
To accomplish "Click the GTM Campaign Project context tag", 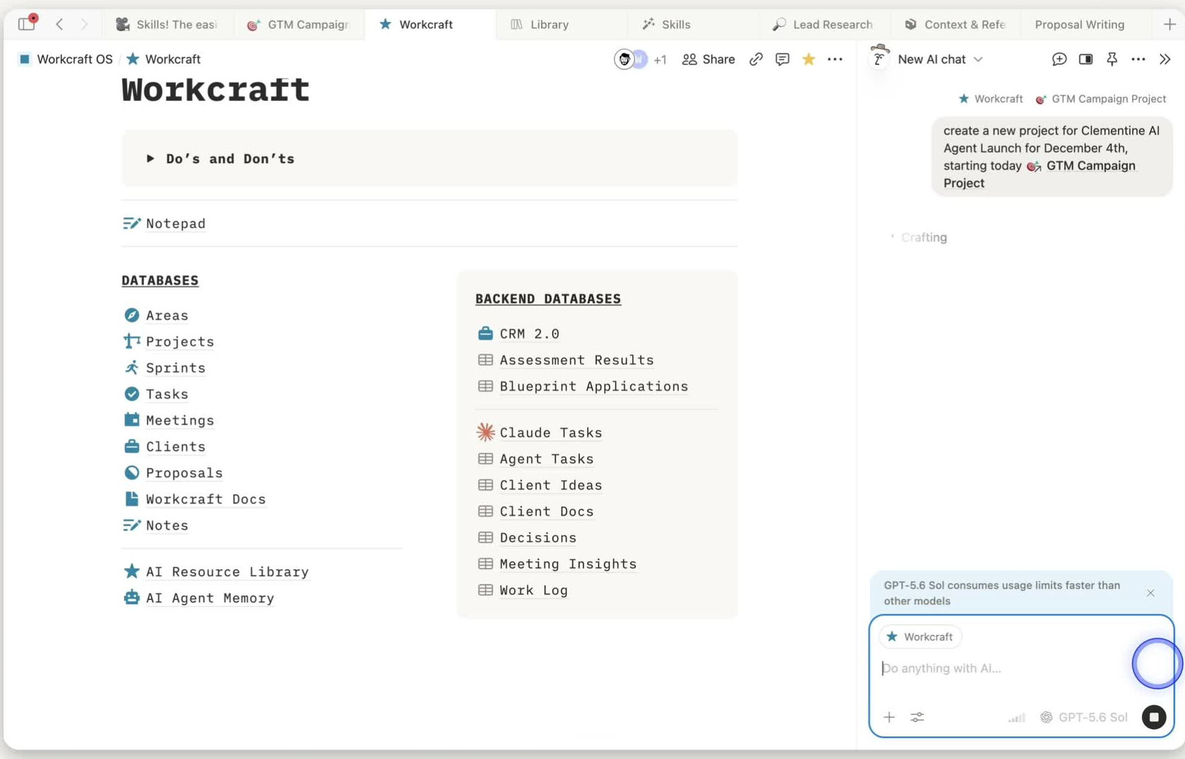I will 1100,99.
